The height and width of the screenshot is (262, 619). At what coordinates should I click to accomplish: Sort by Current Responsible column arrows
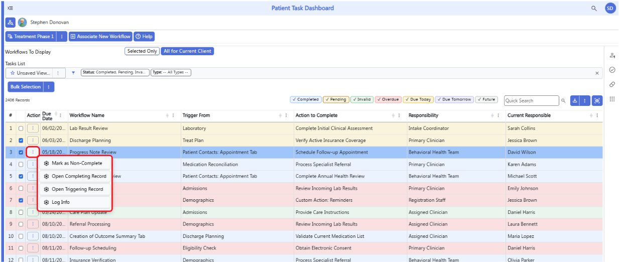pos(591,115)
